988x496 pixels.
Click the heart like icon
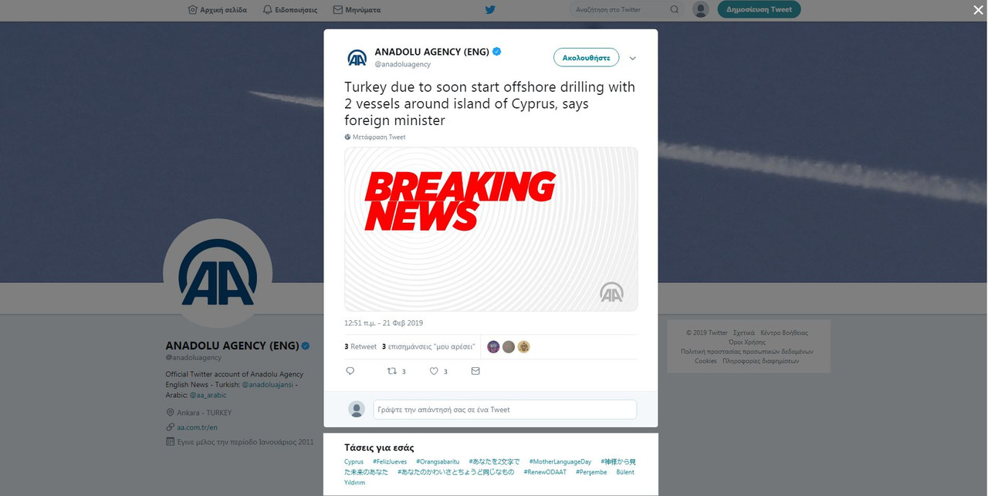tap(434, 371)
